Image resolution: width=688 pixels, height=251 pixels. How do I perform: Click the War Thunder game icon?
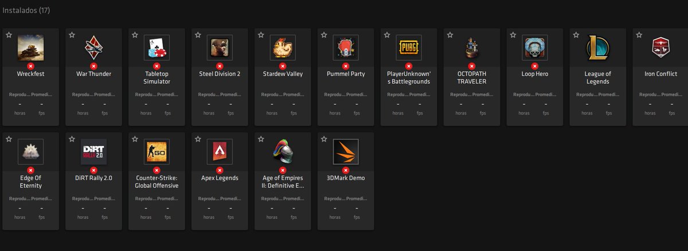pos(93,48)
